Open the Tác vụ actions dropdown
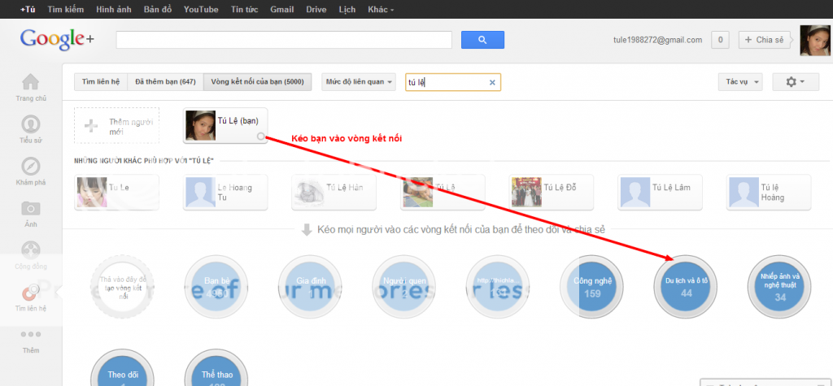Image resolution: width=833 pixels, height=386 pixels. (740, 82)
